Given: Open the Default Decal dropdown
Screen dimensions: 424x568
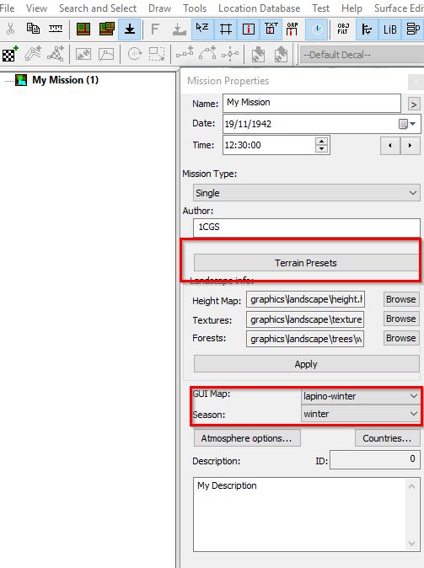Looking at the screenshot, I should pyautogui.click(x=362, y=55).
